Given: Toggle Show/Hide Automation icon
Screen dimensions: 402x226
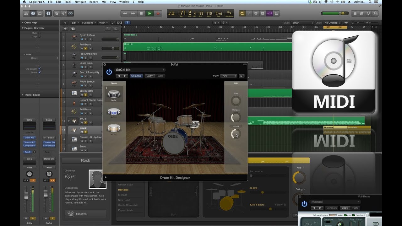Looking at the screenshot, I should (x=113, y=23).
